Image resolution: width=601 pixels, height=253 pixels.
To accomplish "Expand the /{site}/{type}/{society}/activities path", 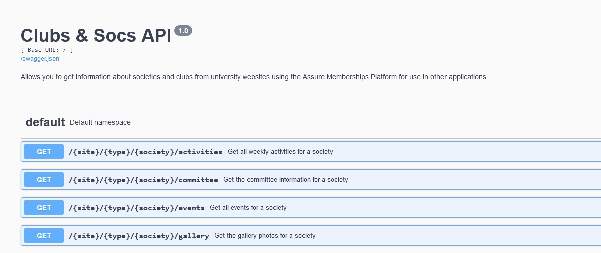I will pyautogui.click(x=145, y=152).
